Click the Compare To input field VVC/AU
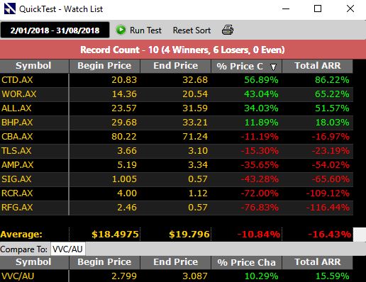Screen dimensions: 366x282 point(68,249)
